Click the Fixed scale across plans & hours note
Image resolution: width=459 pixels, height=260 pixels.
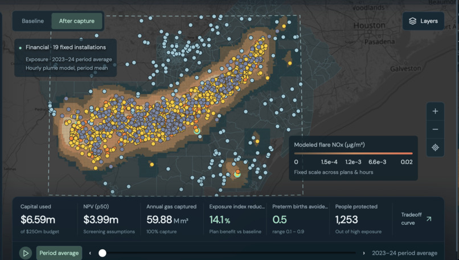click(333, 172)
